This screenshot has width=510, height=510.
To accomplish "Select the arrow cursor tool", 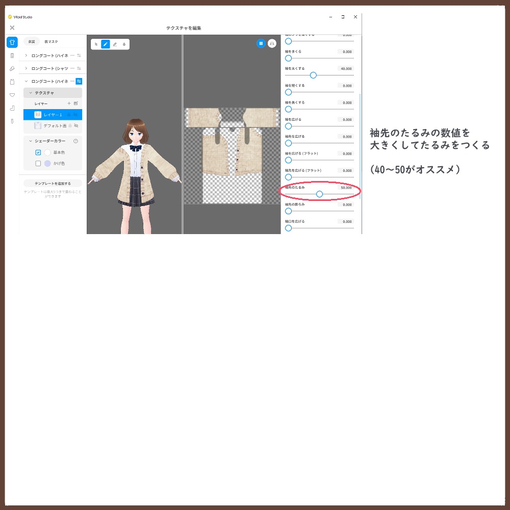I will [96, 44].
